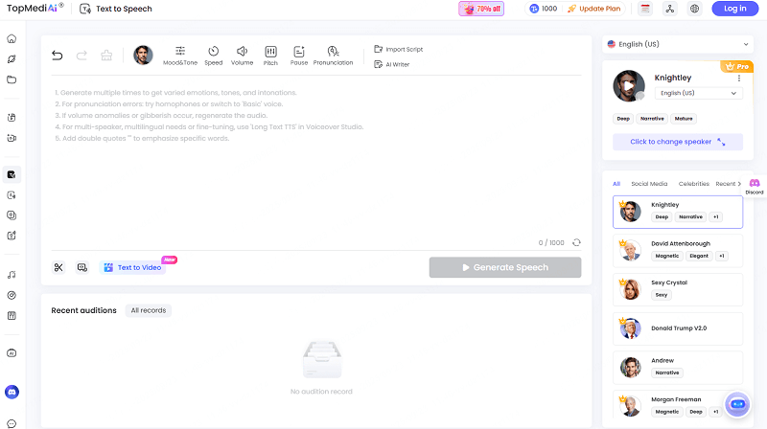Image resolution: width=767 pixels, height=429 pixels.
Task: Click Import Script
Action: (x=399, y=49)
